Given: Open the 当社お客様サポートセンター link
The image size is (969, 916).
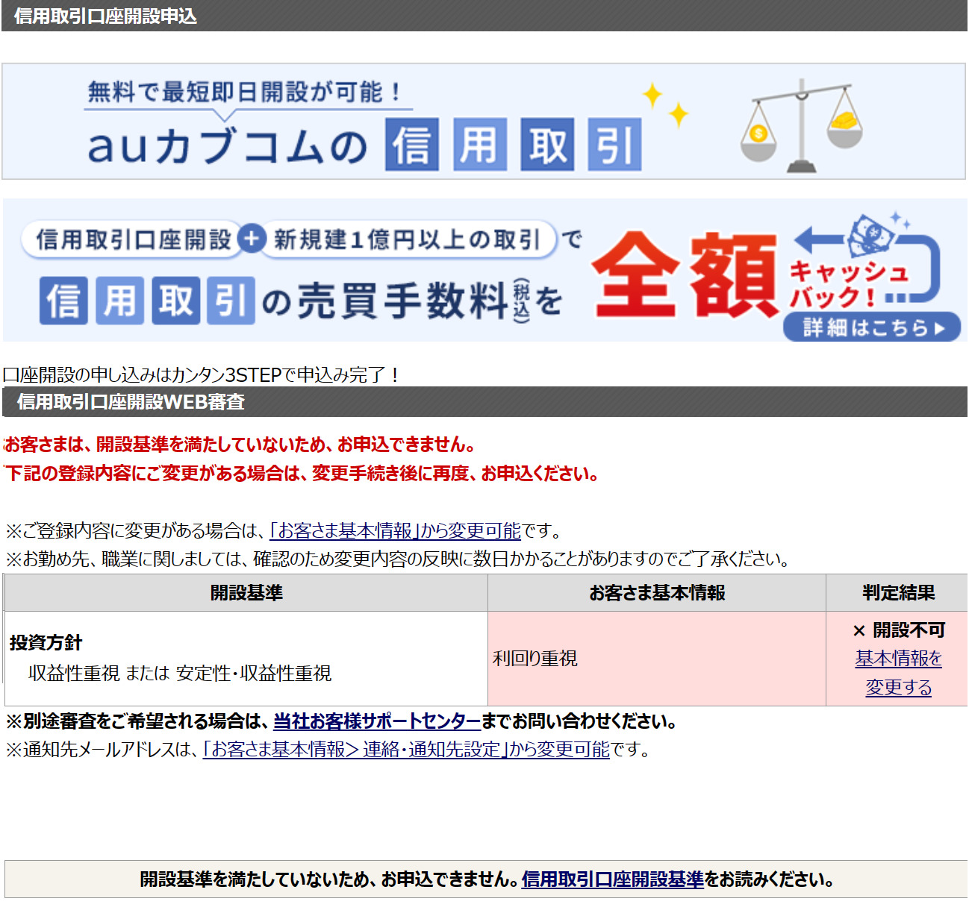Looking at the screenshot, I should click(377, 721).
